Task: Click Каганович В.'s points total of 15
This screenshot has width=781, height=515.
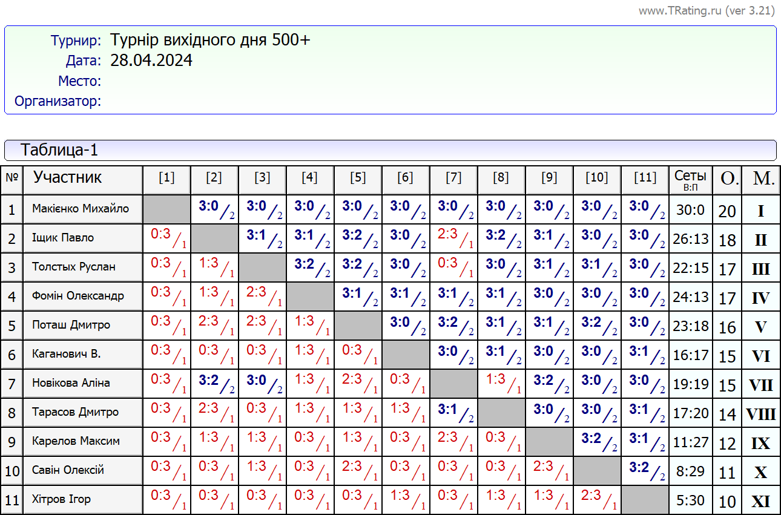Action: coord(727,356)
